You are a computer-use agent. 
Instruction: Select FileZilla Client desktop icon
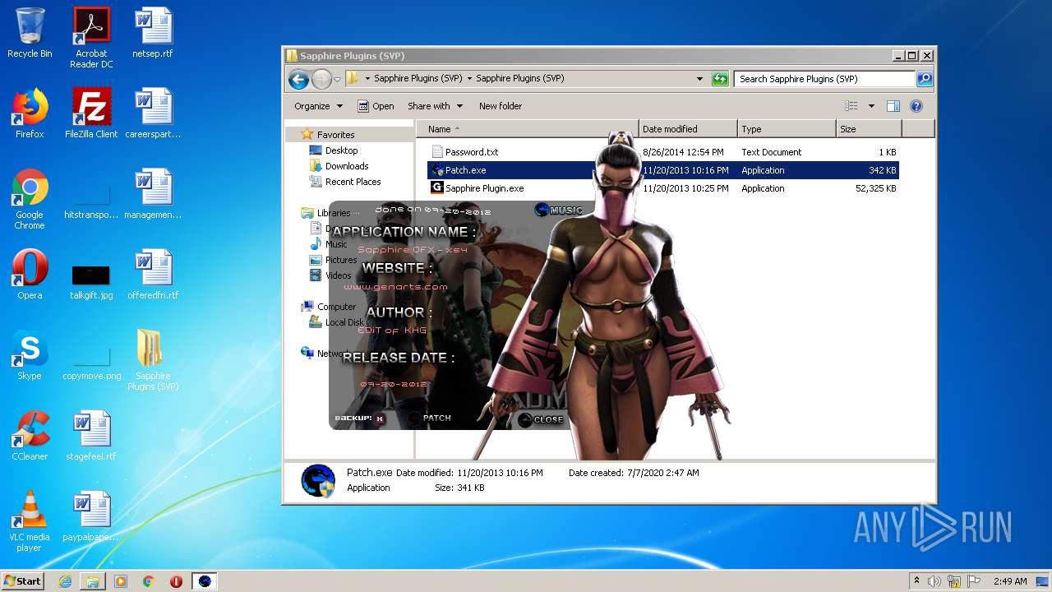91,113
